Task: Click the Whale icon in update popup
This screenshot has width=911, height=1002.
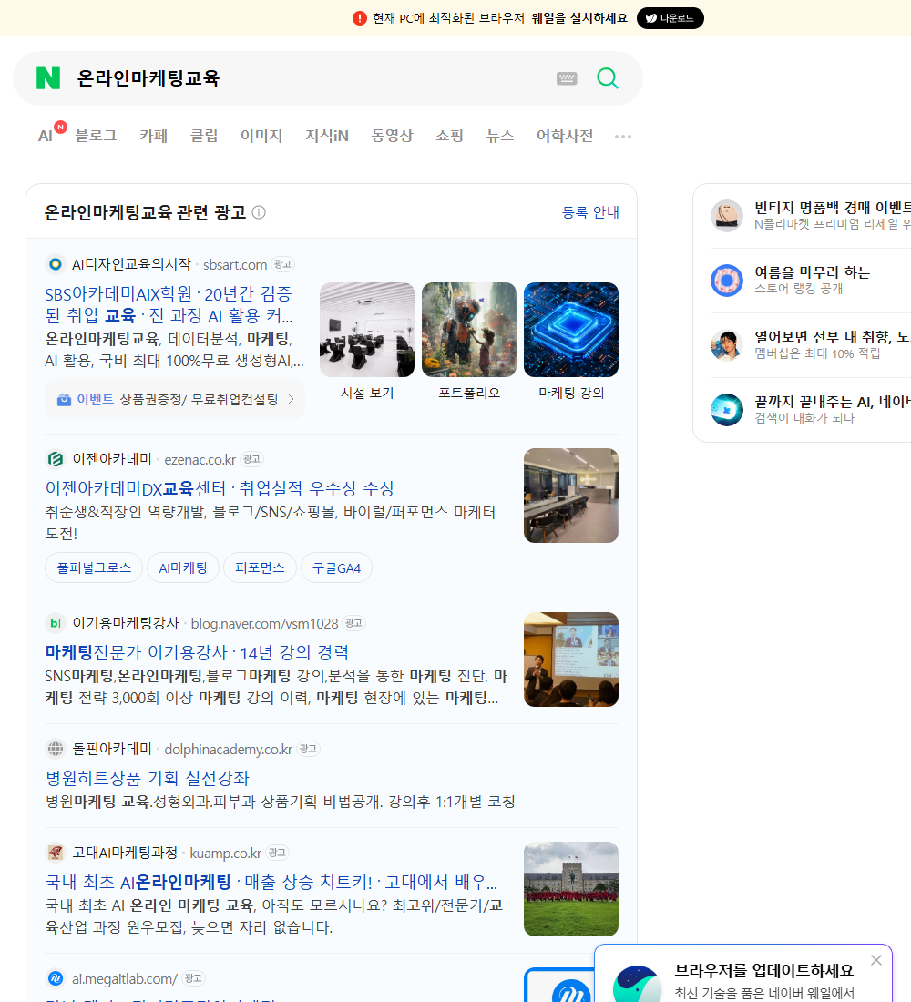Action: 636,985
